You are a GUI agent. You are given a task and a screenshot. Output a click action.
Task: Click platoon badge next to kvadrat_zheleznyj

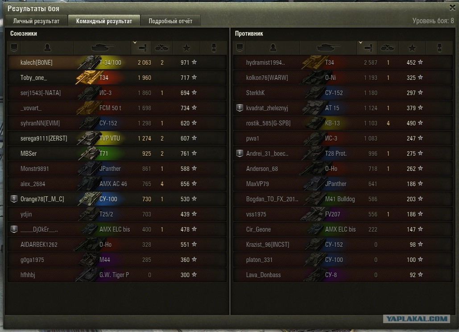pos(240,108)
